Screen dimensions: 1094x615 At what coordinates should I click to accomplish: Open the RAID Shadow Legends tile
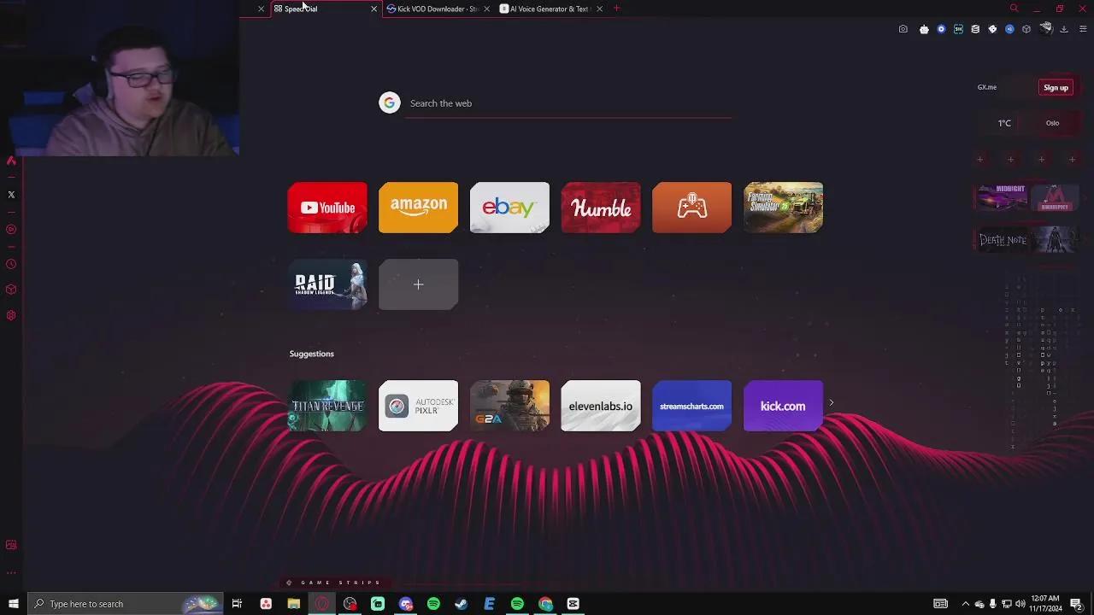coord(327,284)
